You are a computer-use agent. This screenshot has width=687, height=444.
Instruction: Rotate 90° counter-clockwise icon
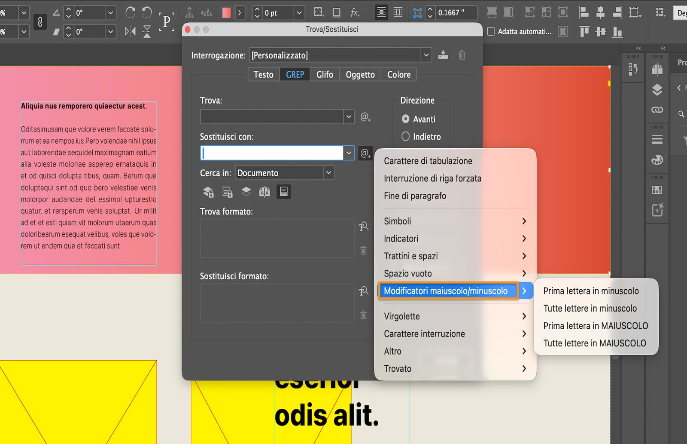click(x=147, y=12)
